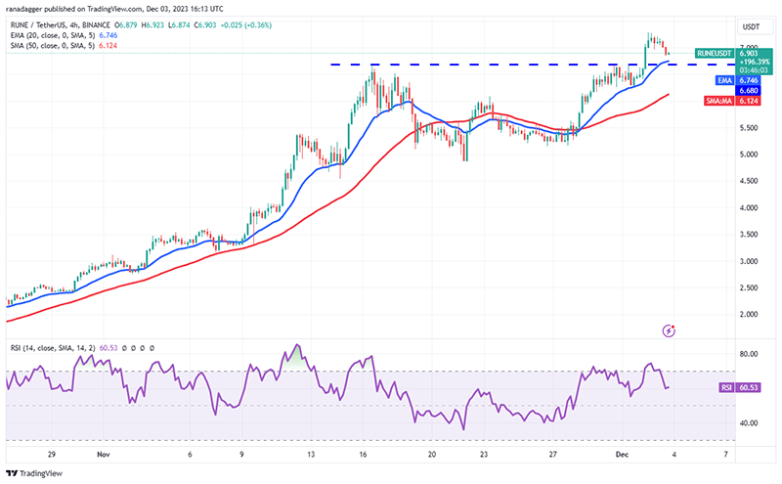The height and width of the screenshot is (484, 782).
Task: Select the EMA (20, close) indicator legend
Action: click(64, 35)
